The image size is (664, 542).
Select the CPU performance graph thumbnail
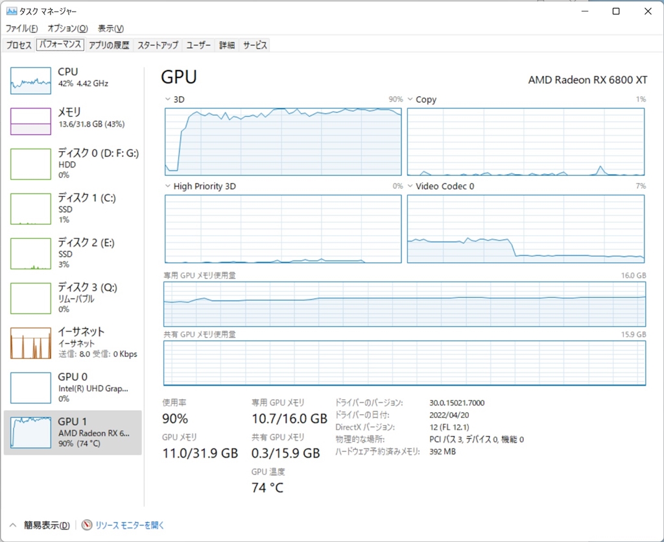30,80
